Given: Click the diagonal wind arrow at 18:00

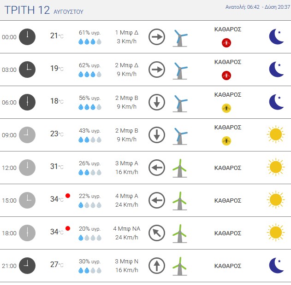Looking at the screenshot, I should click(x=157, y=233).
